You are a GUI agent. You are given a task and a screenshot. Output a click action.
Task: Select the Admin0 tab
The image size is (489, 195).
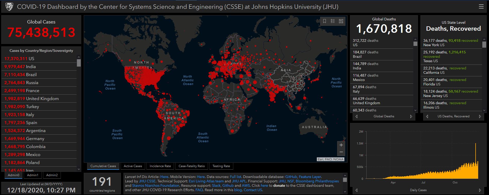(14, 175)
